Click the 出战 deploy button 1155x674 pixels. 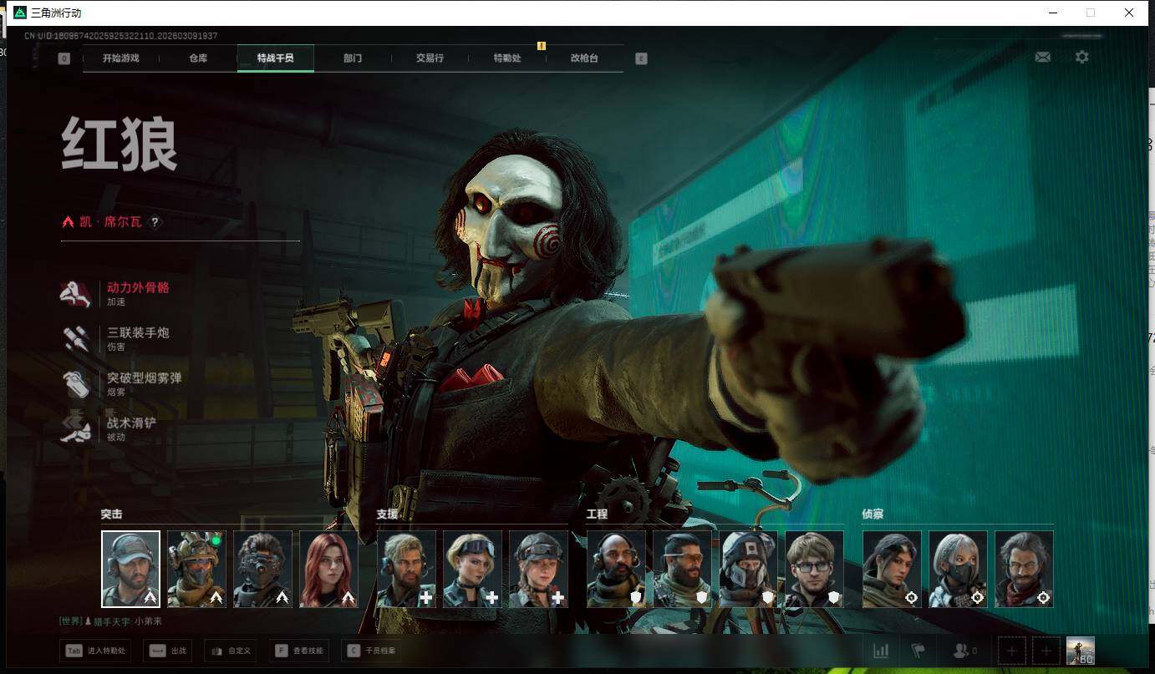(x=168, y=651)
